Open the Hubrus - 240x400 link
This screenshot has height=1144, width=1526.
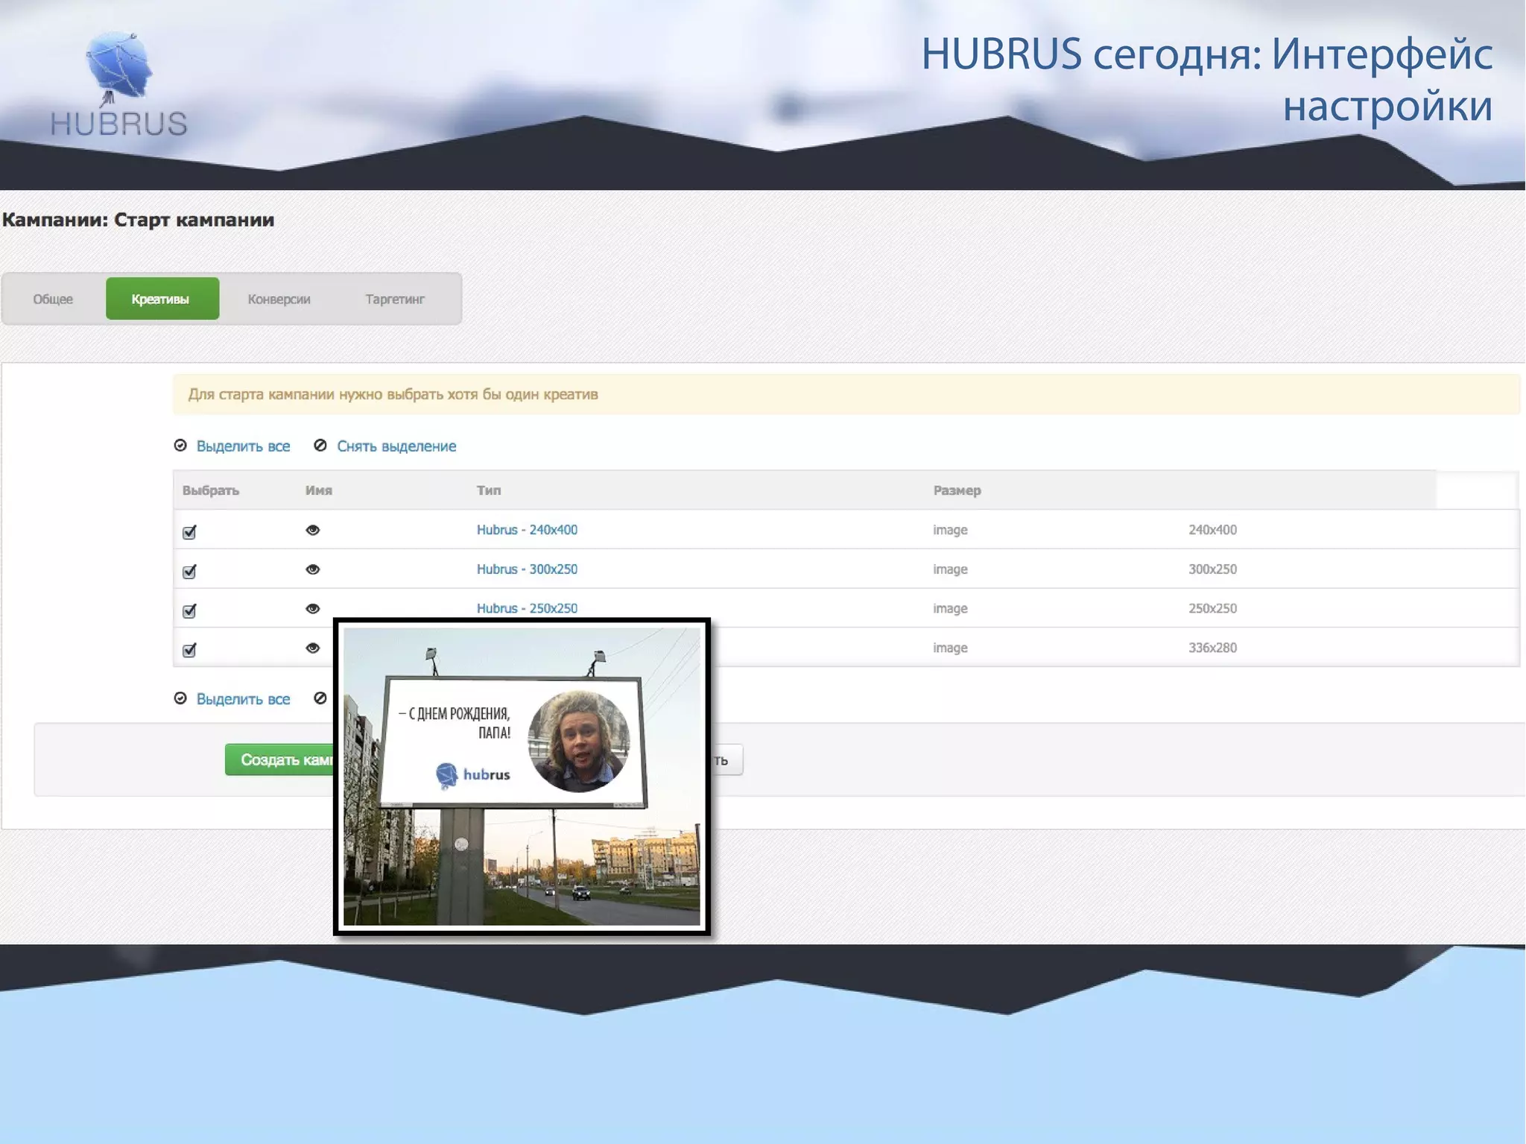(x=527, y=530)
